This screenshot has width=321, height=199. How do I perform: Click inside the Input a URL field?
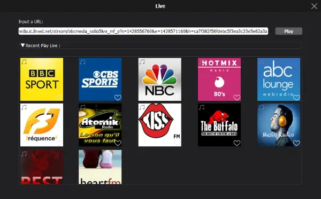click(143, 31)
